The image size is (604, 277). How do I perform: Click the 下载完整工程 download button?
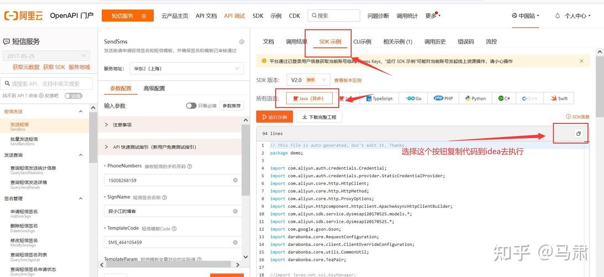pos(319,117)
